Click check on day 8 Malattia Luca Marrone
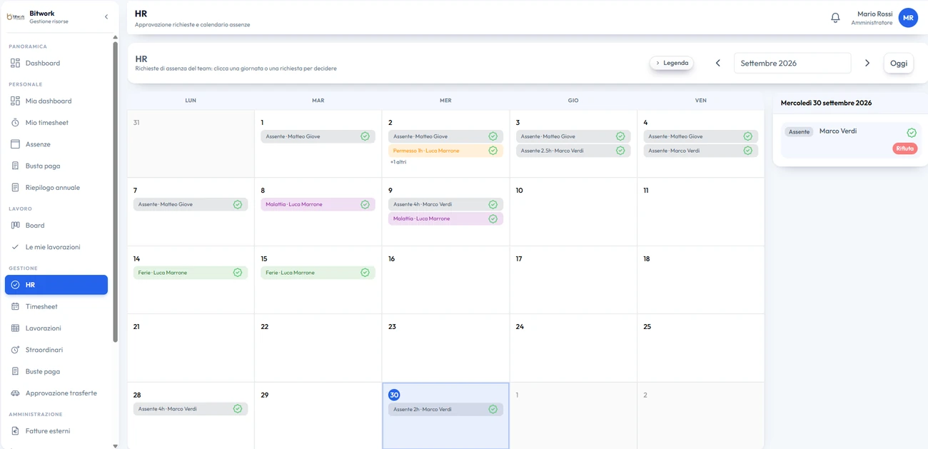 pyautogui.click(x=365, y=205)
